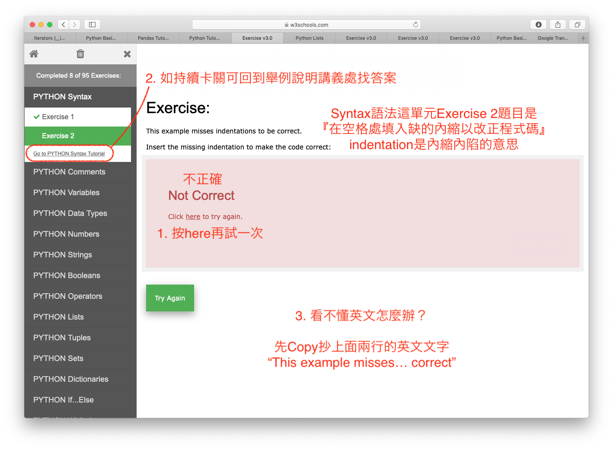Open a new tab with plus button

tap(583, 38)
